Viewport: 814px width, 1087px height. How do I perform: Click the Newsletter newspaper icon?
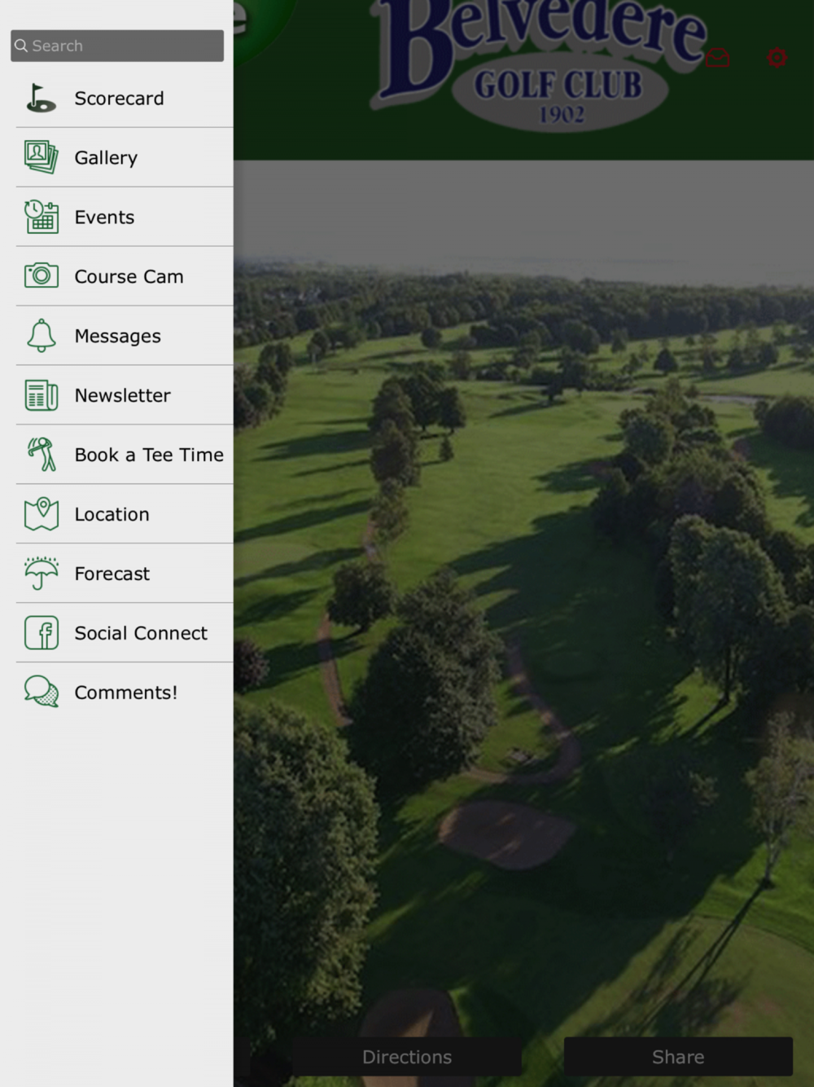click(x=41, y=395)
